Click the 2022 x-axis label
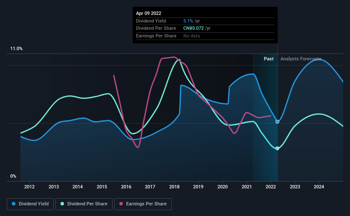 pos(271,187)
